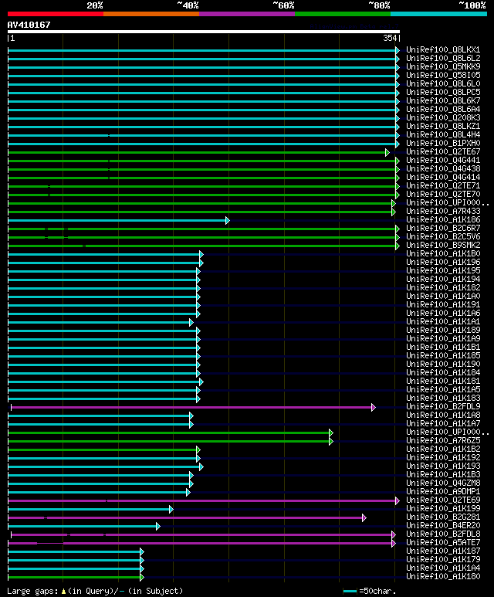The width and height of the screenshot is (494, 597).
Task: Select label UniRef100_A5ATE7
Action: (x=443, y=543)
